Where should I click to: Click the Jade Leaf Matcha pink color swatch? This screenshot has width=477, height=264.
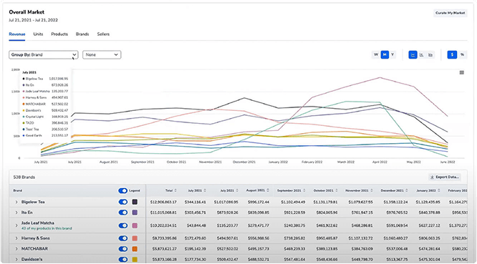(x=135, y=225)
